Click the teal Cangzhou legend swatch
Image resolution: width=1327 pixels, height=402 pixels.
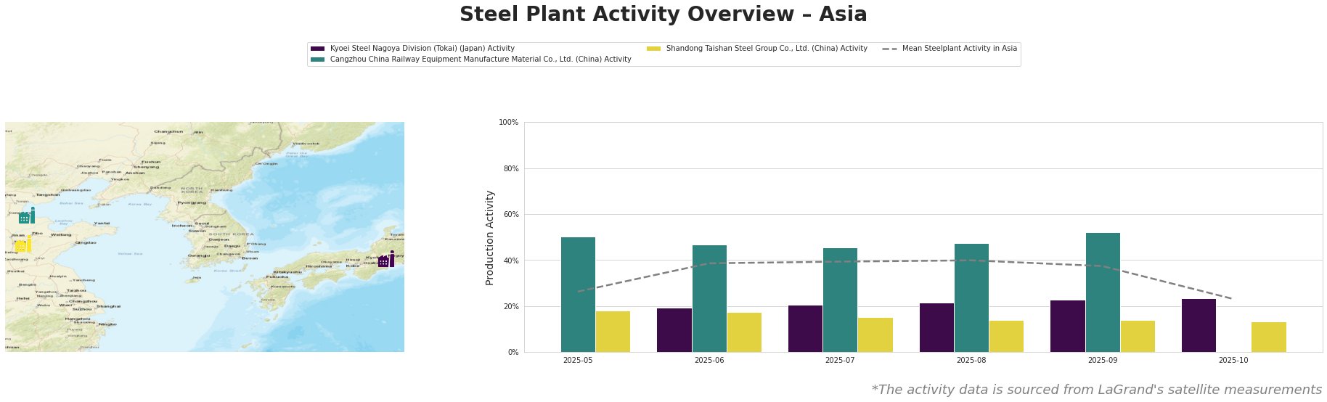click(x=317, y=60)
